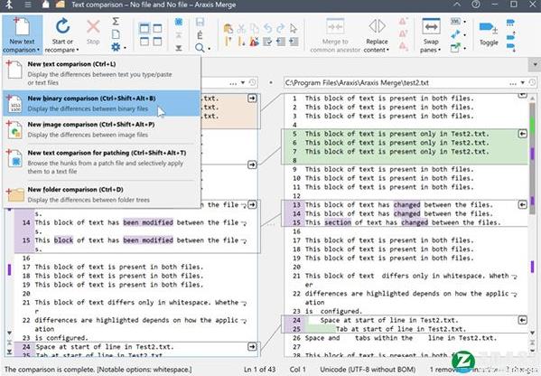541x376 pixels.
Task: Click the save floppy disk icon
Action: point(200,22)
